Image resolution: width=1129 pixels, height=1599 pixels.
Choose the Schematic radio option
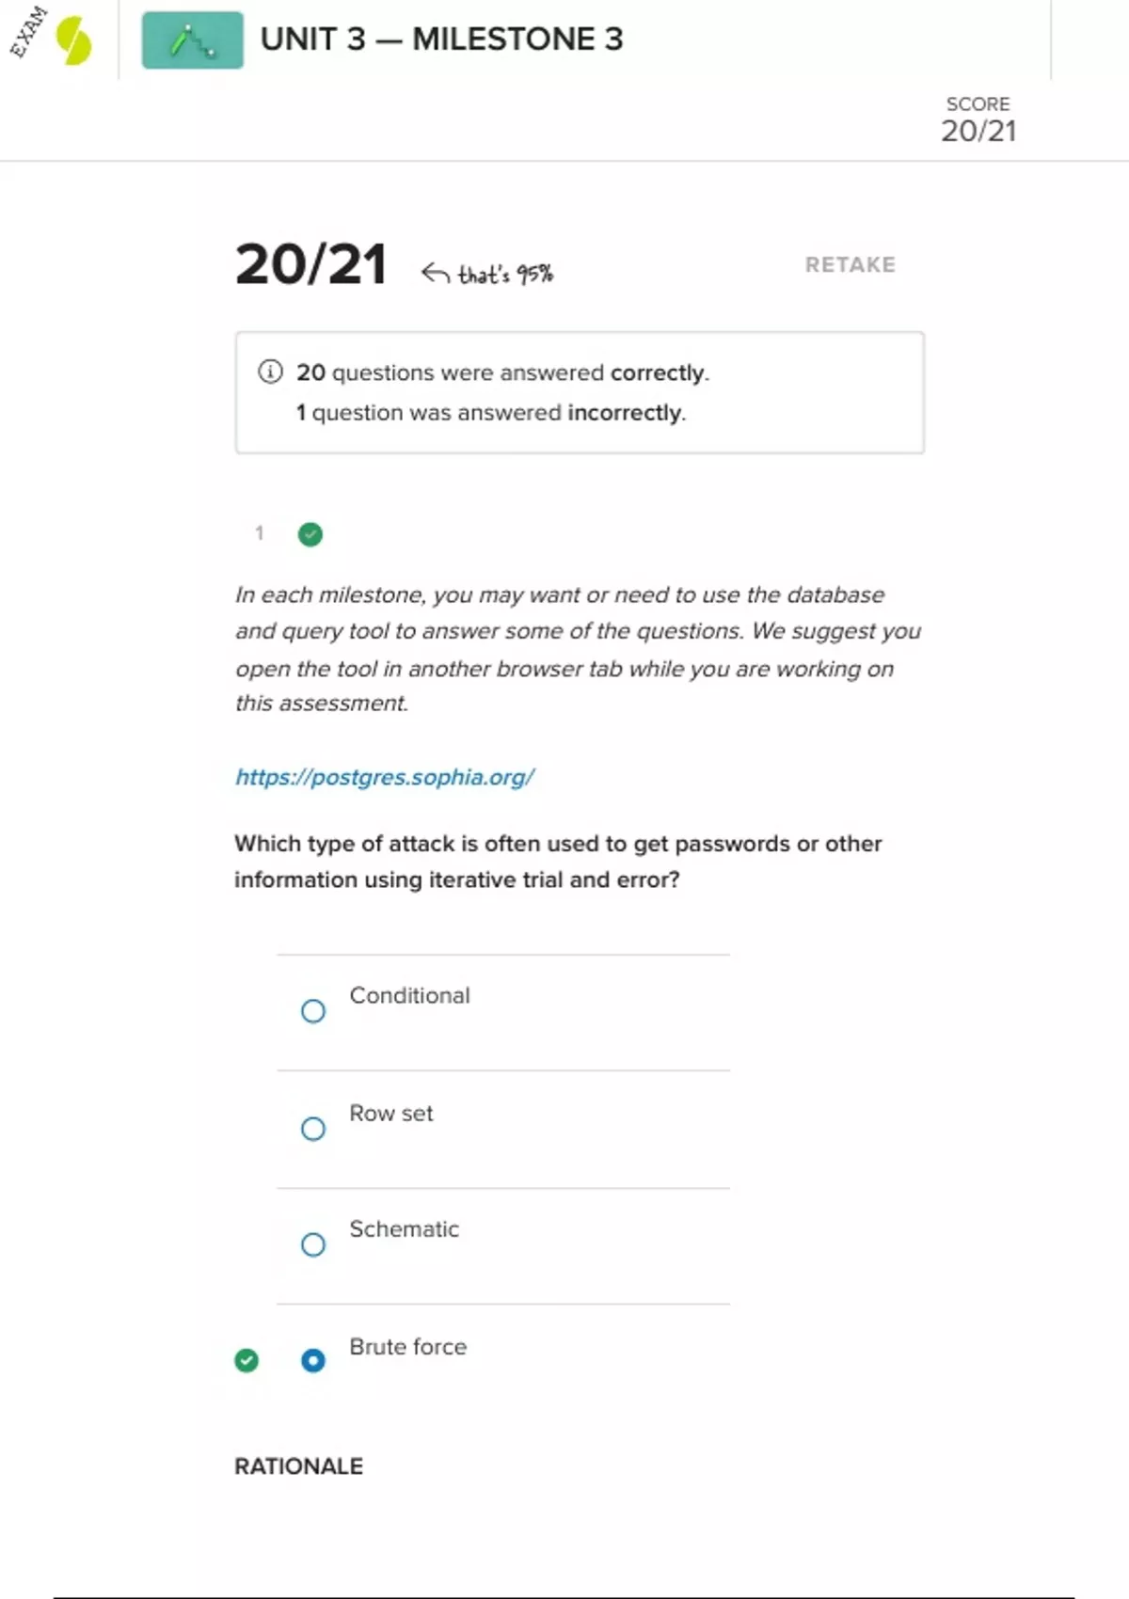313,1244
